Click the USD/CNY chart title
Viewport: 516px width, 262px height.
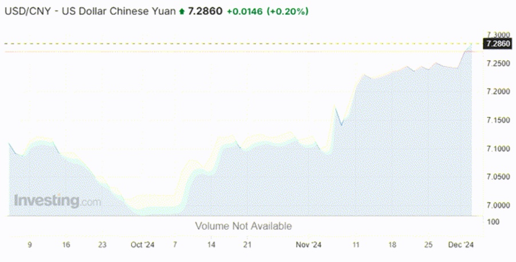[89, 11]
